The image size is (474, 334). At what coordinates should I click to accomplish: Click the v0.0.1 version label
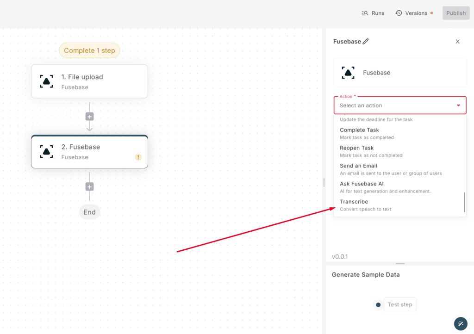pyautogui.click(x=340, y=257)
